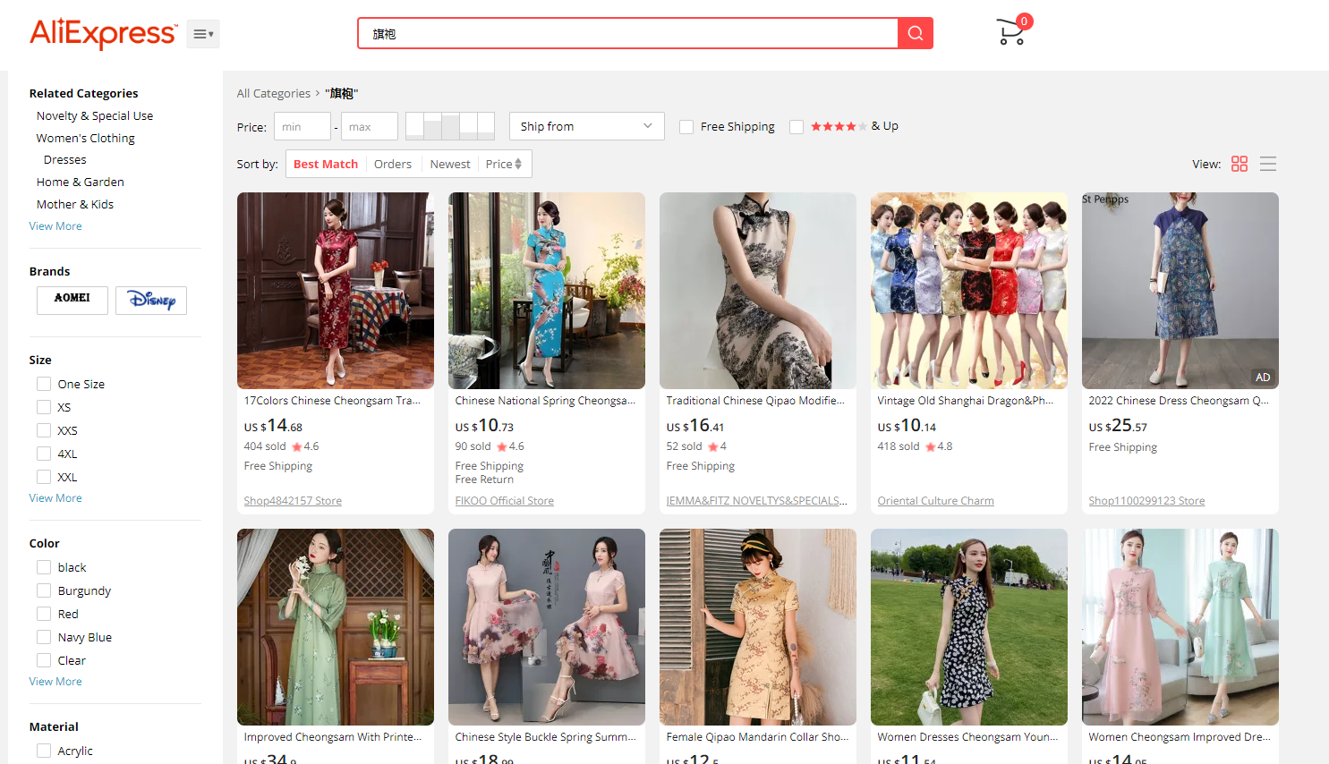Select the Newest sort tab
The width and height of the screenshot is (1329, 764).
pos(449,164)
